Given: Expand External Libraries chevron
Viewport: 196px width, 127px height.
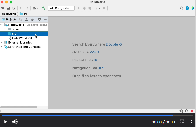Looking at the screenshot, I should pos(1,42).
